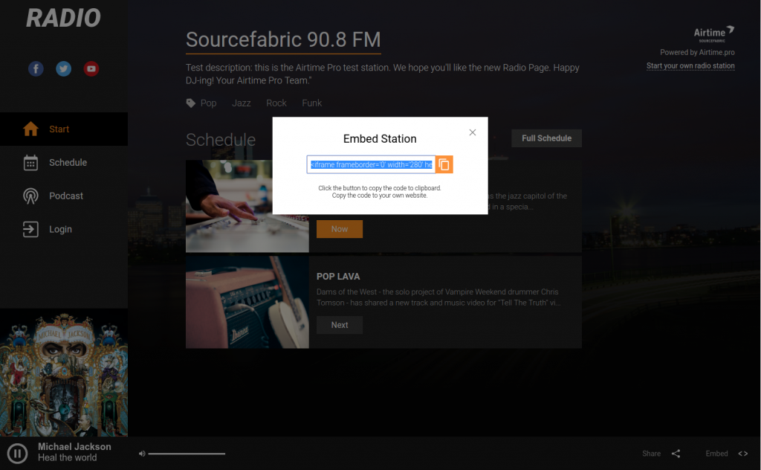Click the Airtime logo at top right

713,33
